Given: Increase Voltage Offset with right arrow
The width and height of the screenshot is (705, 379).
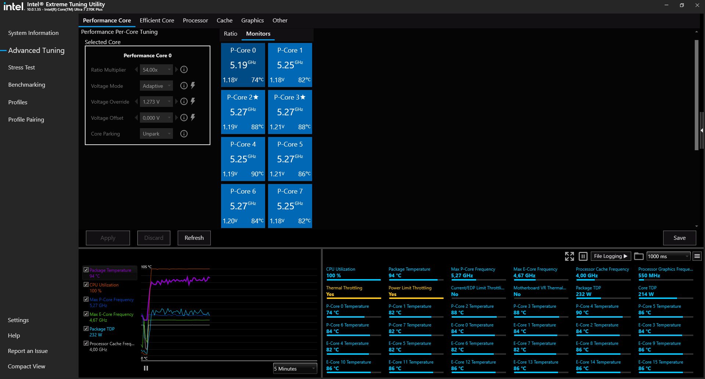Looking at the screenshot, I should tap(176, 118).
